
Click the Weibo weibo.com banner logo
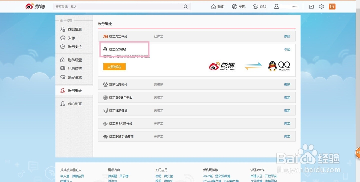point(222,66)
